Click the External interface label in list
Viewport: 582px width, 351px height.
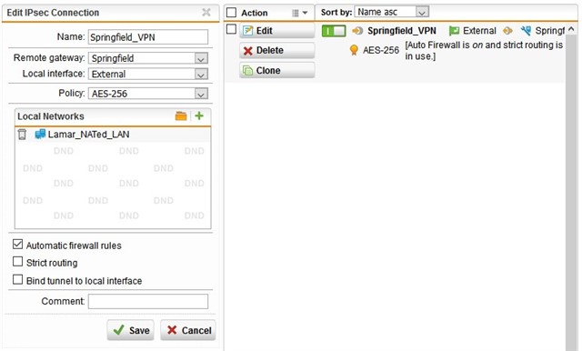pyautogui.click(x=479, y=31)
